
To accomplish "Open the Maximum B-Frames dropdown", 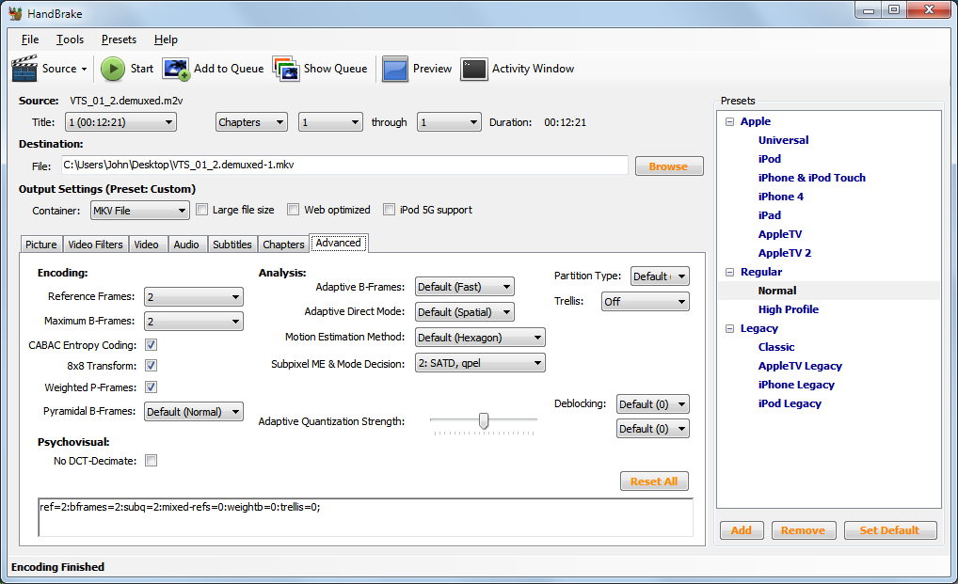I will (x=194, y=321).
